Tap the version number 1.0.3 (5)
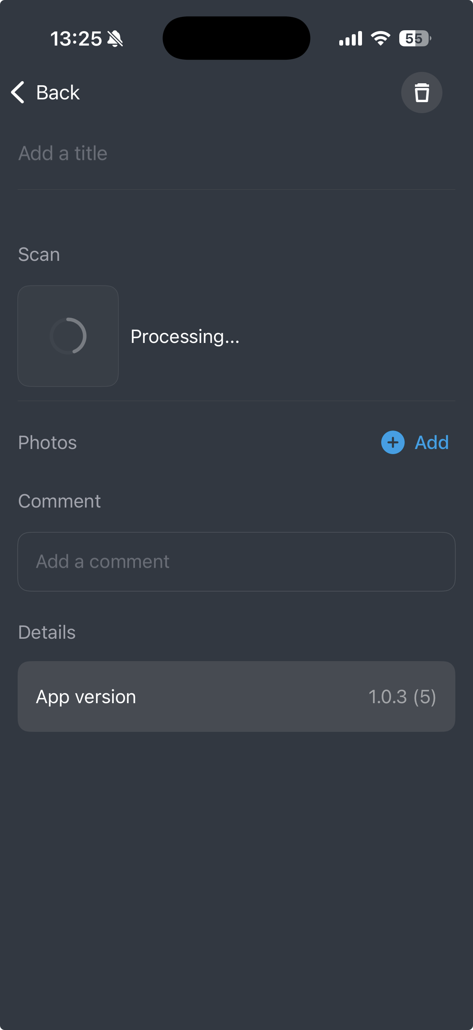 pos(402,697)
